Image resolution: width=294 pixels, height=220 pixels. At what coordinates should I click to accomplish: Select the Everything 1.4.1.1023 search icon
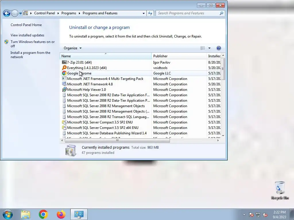64,68
